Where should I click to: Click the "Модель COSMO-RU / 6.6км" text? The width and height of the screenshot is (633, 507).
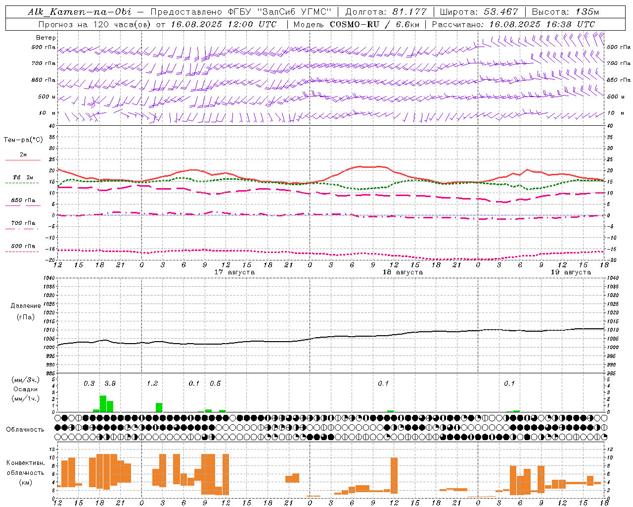tap(357, 24)
